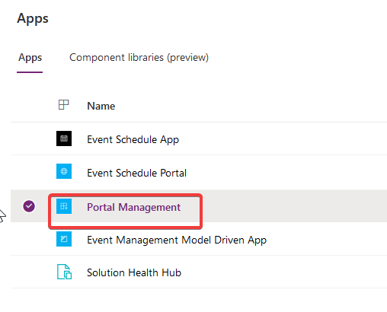Viewport: 387px width, 312px height.
Task: Open the Solution Health Hub app
Action: tap(134, 272)
